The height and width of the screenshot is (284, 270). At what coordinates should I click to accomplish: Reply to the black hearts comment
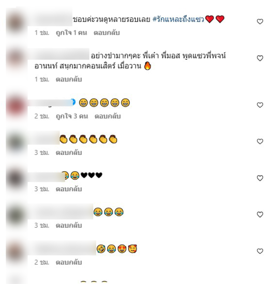(69, 189)
